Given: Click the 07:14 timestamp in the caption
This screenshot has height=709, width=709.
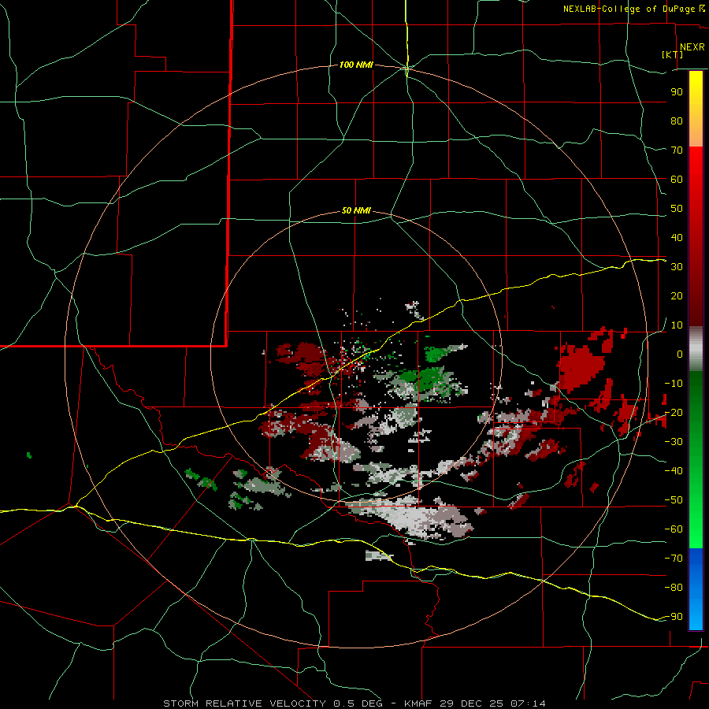Looking at the screenshot, I should (x=528, y=703).
